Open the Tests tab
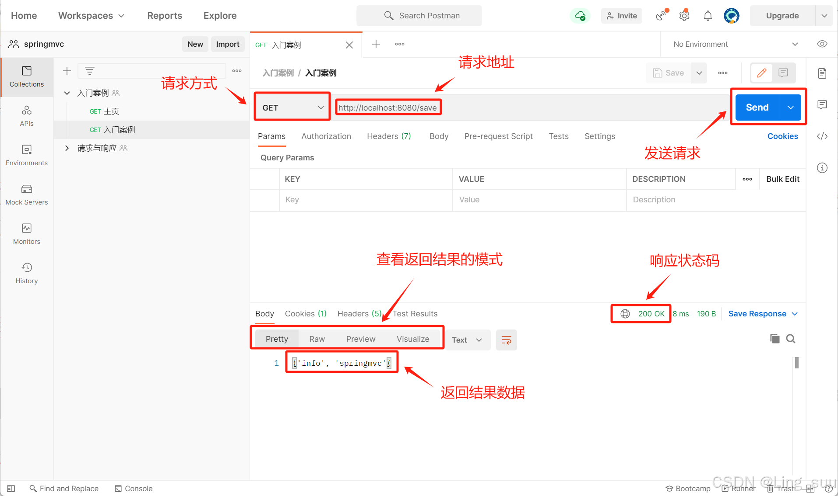The image size is (838, 496). [559, 136]
